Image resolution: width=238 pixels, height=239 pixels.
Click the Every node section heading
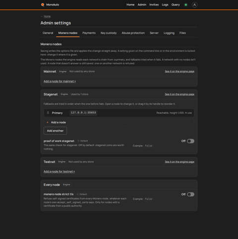click(52, 185)
